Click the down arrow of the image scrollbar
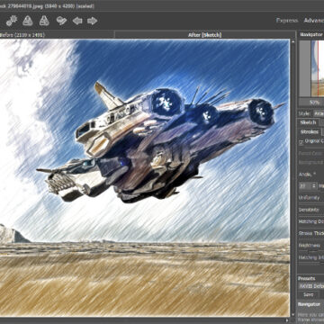The height and width of the screenshot is (324, 324). [293, 315]
